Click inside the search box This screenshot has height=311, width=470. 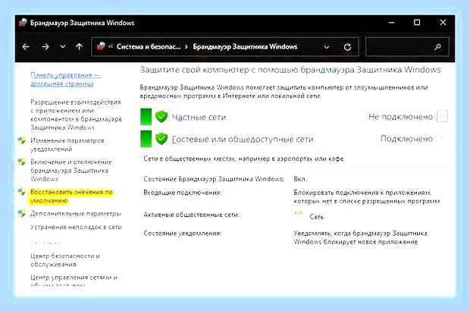click(x=407, y=47)
